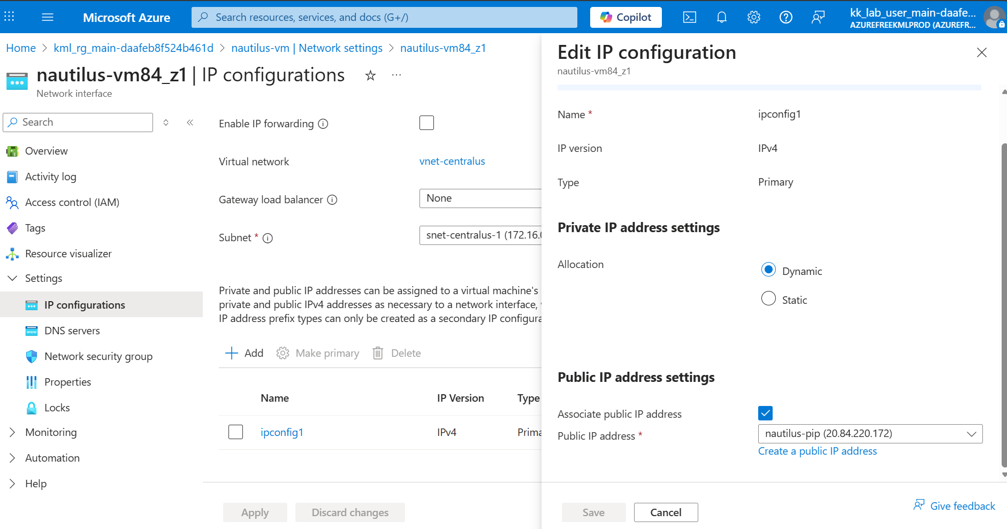Screen dimensions: 1007x529
Task: Expand the Monitoring section
Action: coord(12,432)
